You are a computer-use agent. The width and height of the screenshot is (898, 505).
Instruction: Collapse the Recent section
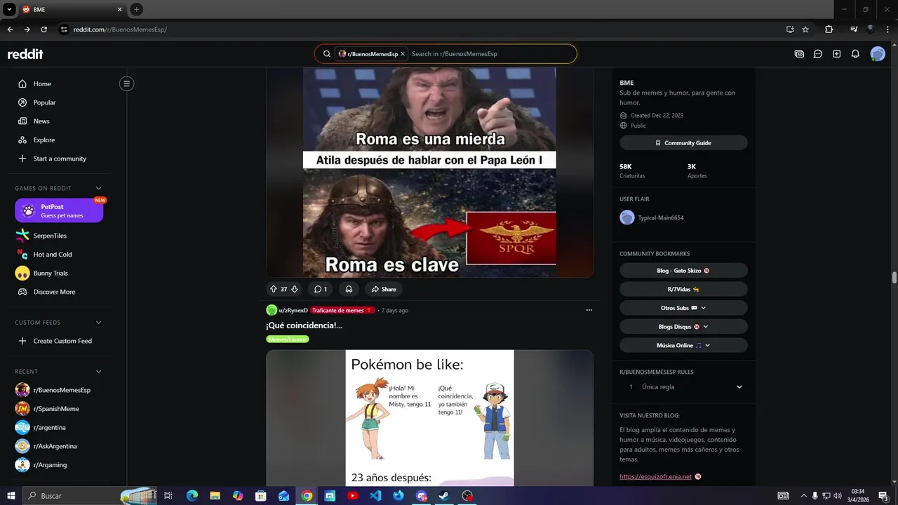click(98, 372)
